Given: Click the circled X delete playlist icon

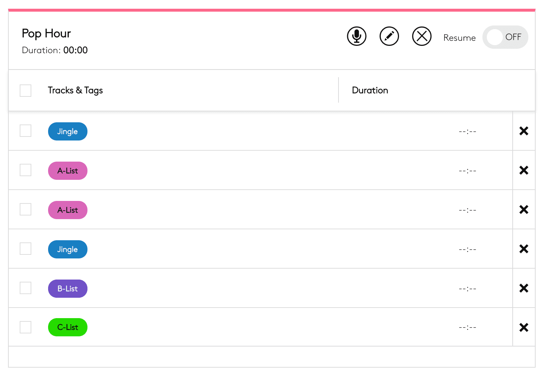Looking at the screenshot, I should point(422,36).
